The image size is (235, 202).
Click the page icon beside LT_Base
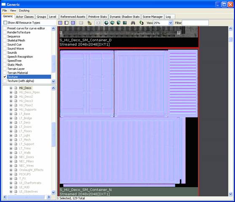pos(16,114)
